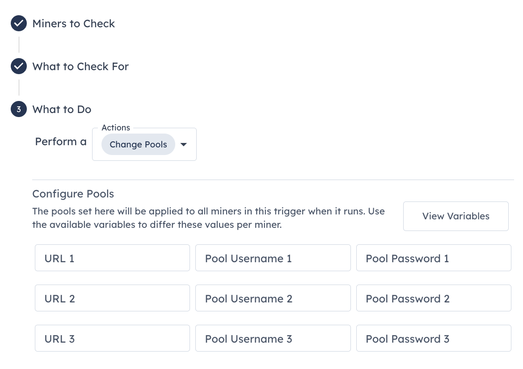Select the What to Do step label
Screen dimensions: 523x369
62,109
